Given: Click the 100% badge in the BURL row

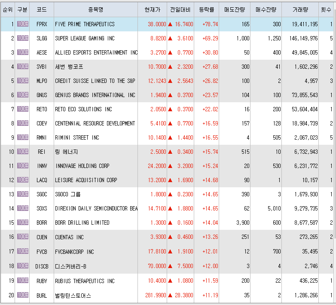Looking at the screenshot, I should point(23,295).
